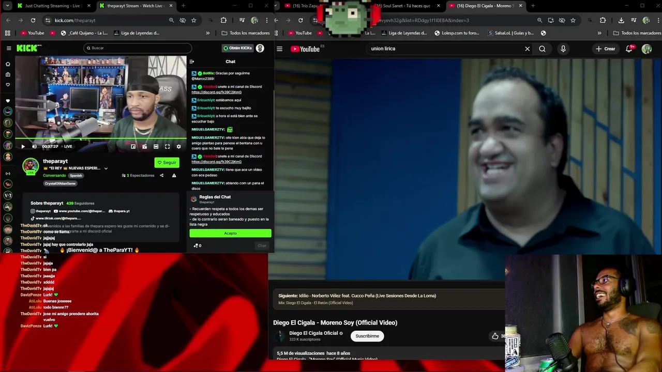Click the Obtén KICKs button

237,48
